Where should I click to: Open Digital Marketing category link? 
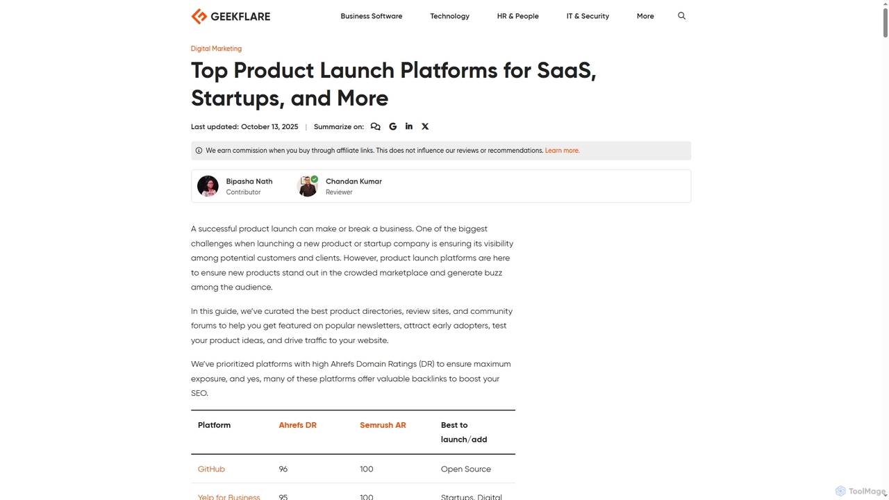pyautogui.click(x=217, y=49)
